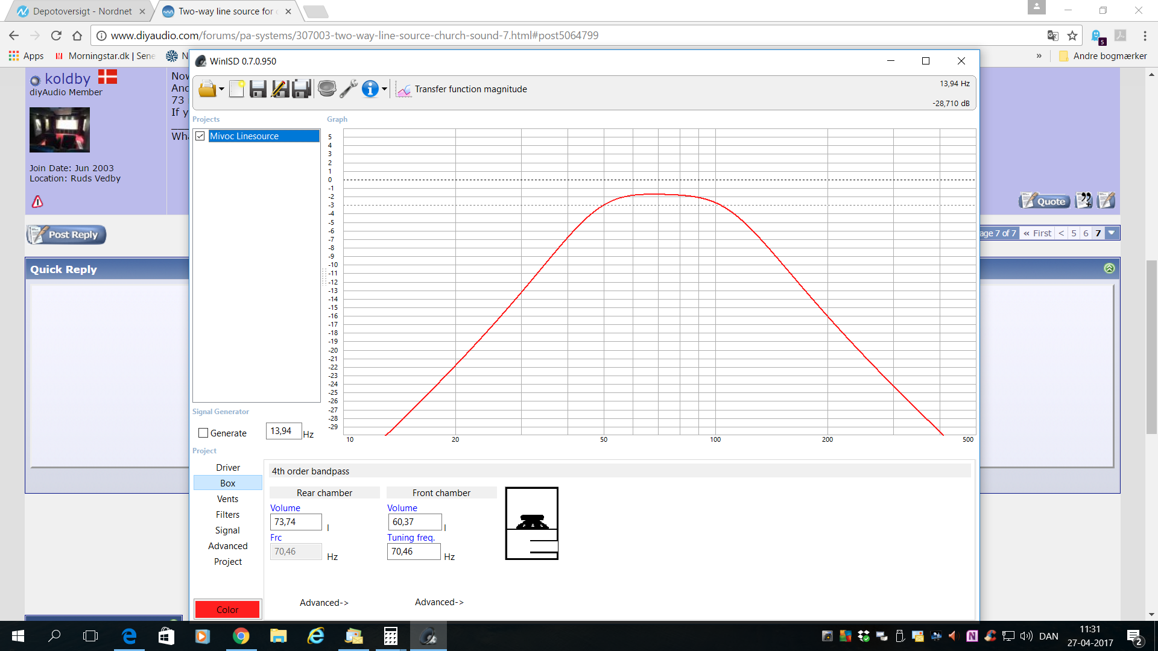Click the report post warning icon
This screenshot has width=1158, height=651.
pyautogui.click(x=37, y=201)
